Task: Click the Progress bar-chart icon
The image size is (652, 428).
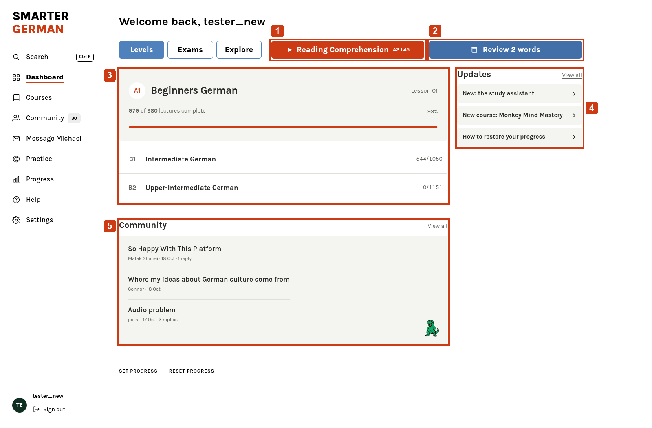Action: click(16, 179)
